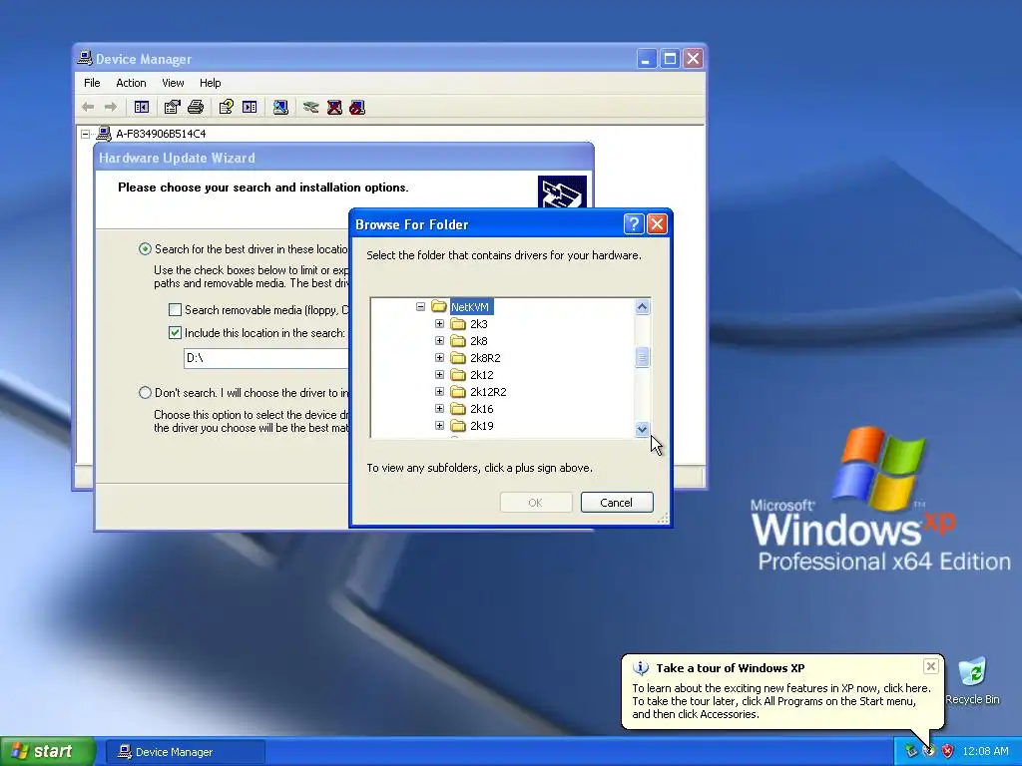1022x766 pixels.
Task: Close the Browse For Folder dialog
Action: click(x=657, y=224)
